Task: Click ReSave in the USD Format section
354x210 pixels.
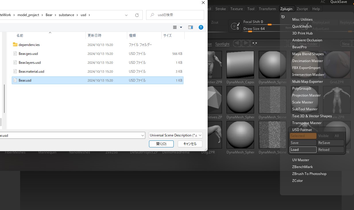Action: coord(330,143)
